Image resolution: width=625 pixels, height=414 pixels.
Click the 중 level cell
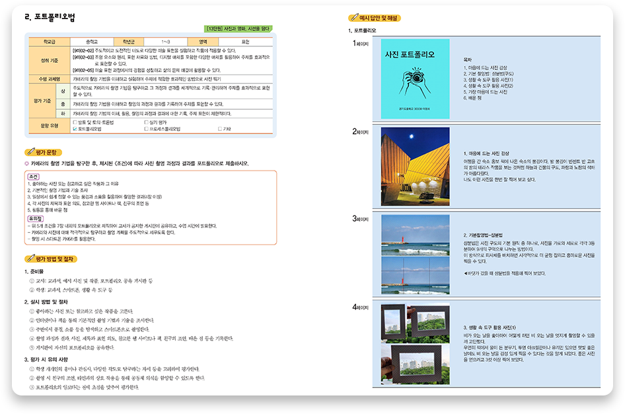click(63, 104)
